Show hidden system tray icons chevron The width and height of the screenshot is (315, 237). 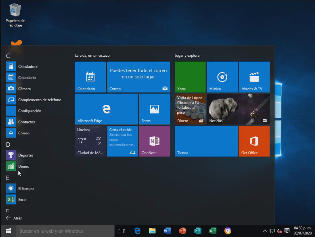pyautogui.click(x=264, y=231)
